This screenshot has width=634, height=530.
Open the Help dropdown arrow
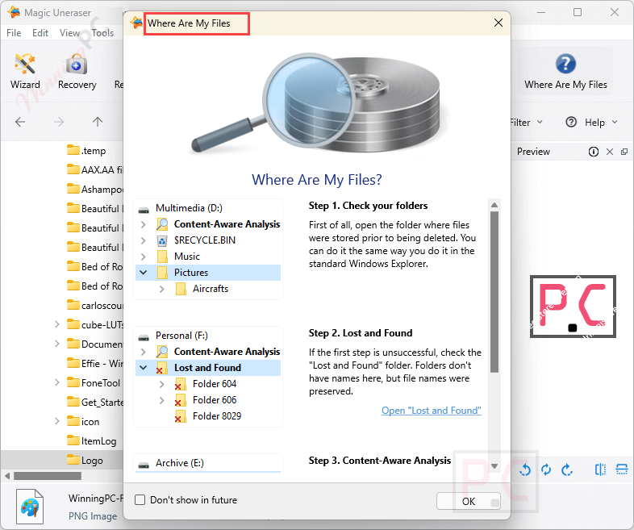[615, 122]
